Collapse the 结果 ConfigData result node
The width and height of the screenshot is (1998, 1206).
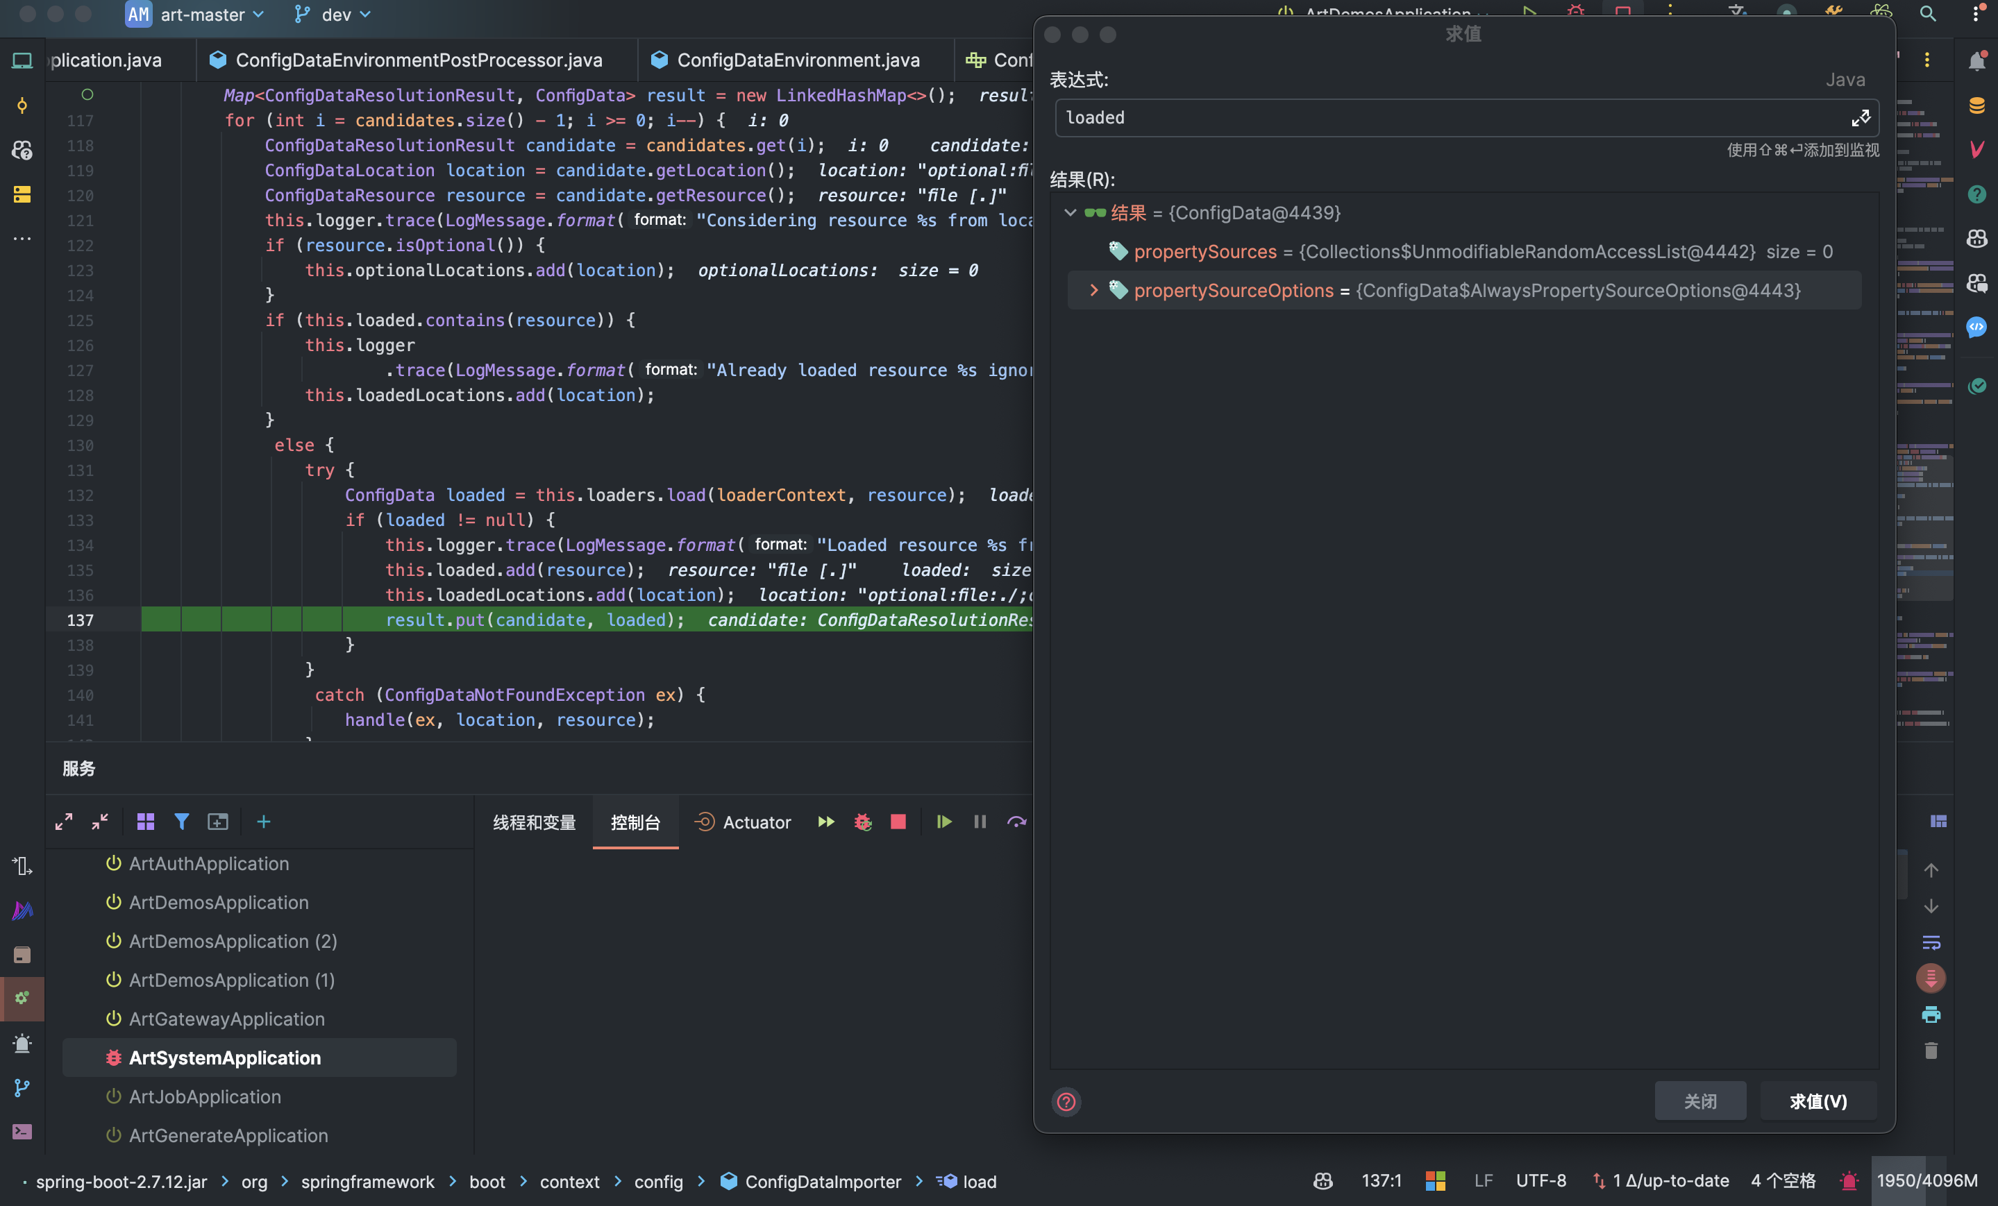pyautogui.click(x=1070, y=212)
